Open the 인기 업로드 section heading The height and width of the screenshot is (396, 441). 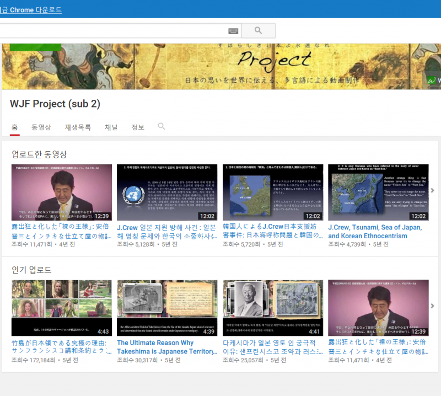[x=31, y=270]
